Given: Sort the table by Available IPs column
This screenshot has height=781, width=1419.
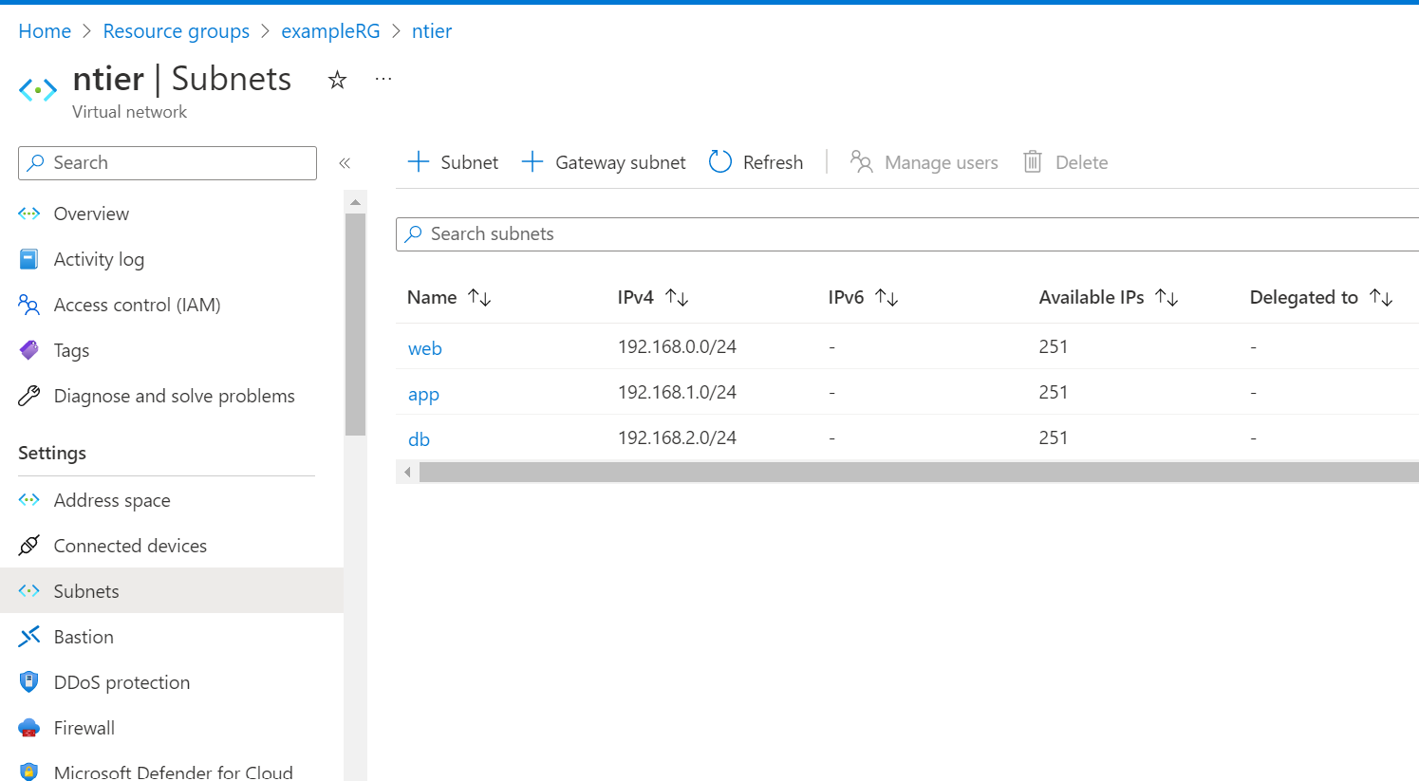Looking at the screenshot, I should (x=1109, y=297).
